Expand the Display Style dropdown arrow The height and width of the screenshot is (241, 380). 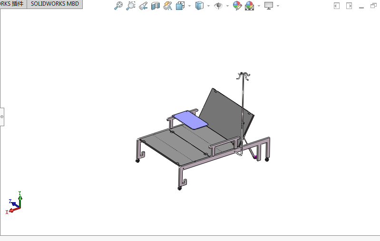click(x=208, y=6)
